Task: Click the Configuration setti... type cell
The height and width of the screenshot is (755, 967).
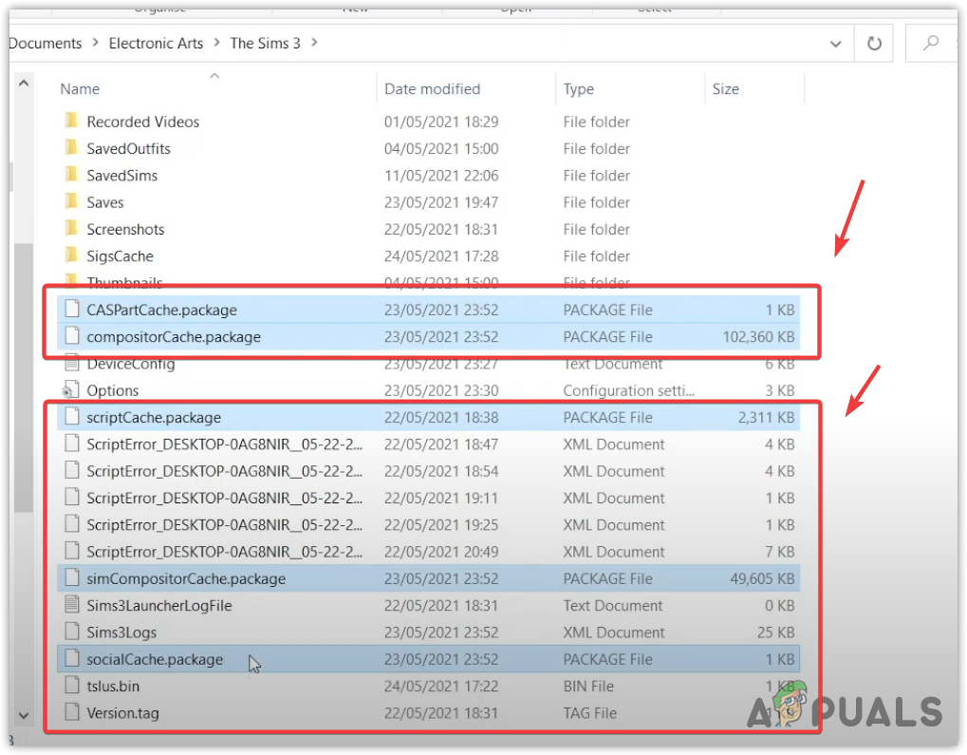Action: tap(628, 390)
